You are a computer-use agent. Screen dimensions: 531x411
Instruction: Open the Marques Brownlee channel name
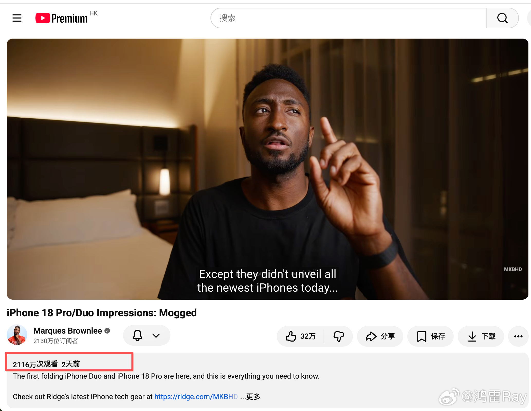coord(68,331)
